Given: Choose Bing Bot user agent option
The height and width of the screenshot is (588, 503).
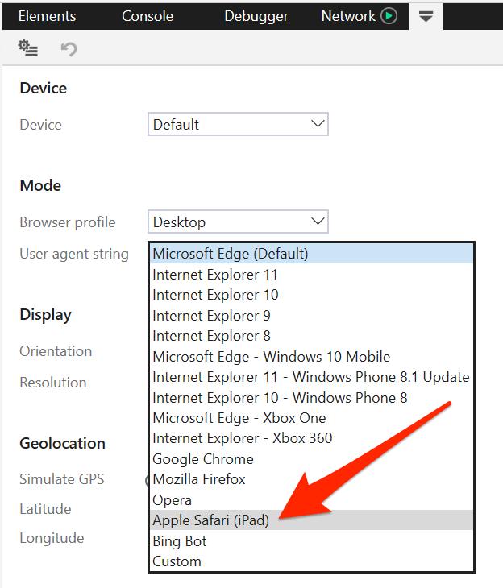Looking at the screenshot, I should pyautogui.click(x=180, y=541).
